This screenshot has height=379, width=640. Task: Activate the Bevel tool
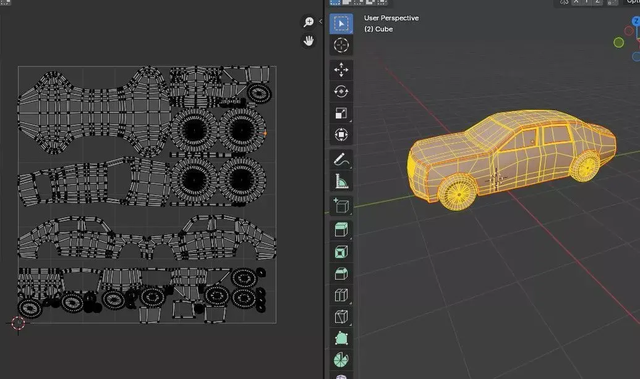pyautogui.click(x=341, y=273)
